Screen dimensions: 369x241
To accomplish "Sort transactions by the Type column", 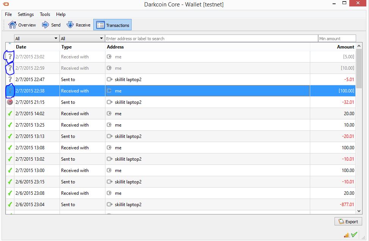I will [82, 47].
